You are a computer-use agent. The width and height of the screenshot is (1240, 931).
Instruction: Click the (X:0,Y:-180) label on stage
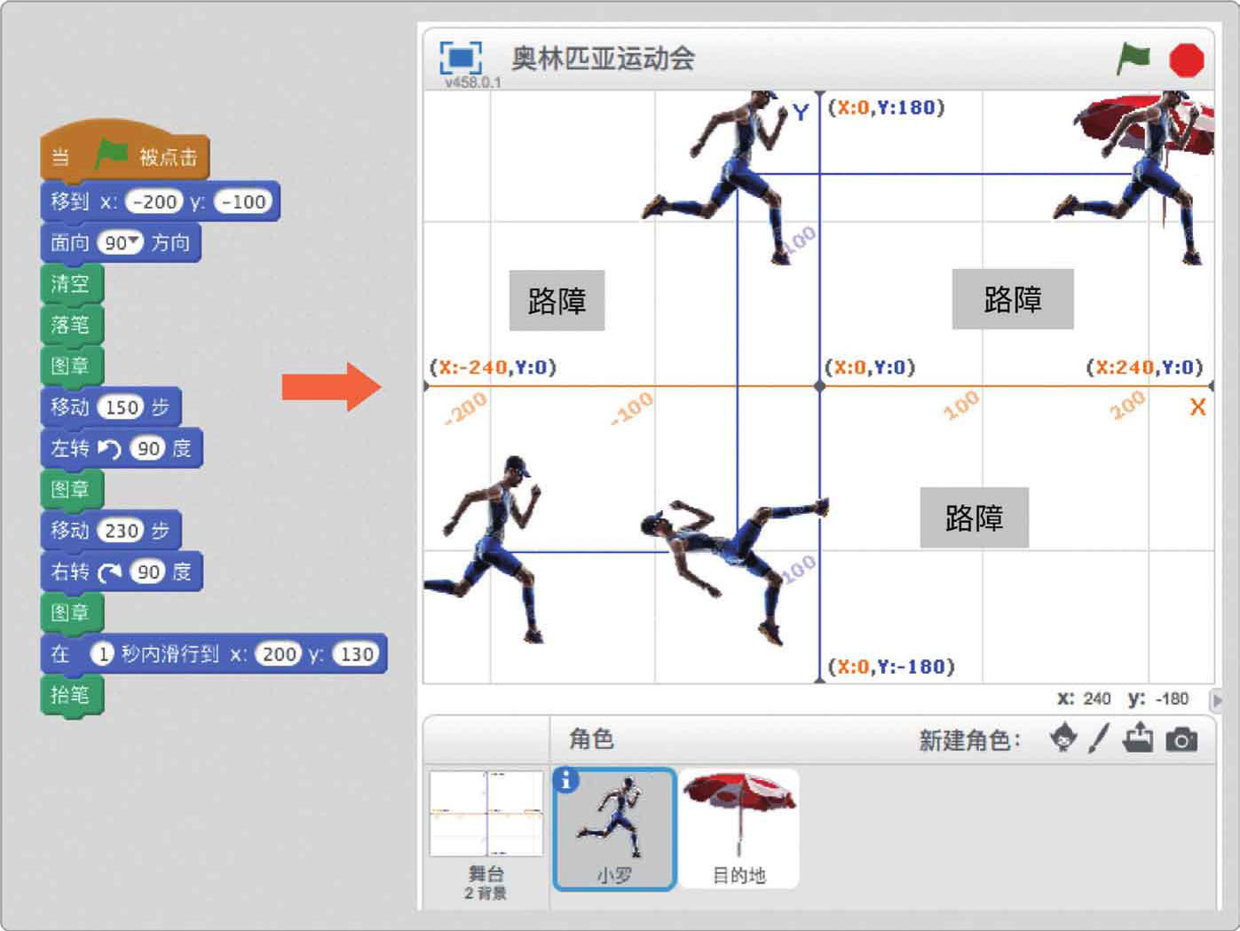891,667
